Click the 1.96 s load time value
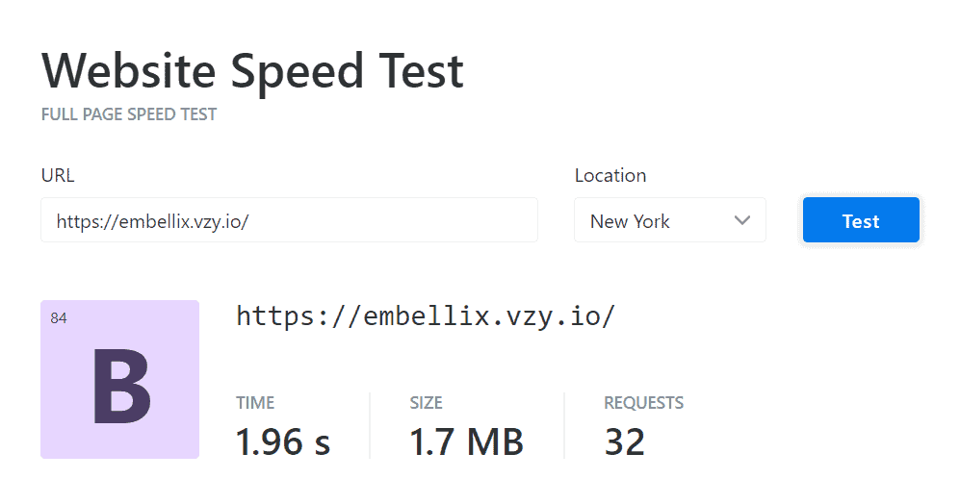This screenshot has width=960, height=504. coord(283,441)
